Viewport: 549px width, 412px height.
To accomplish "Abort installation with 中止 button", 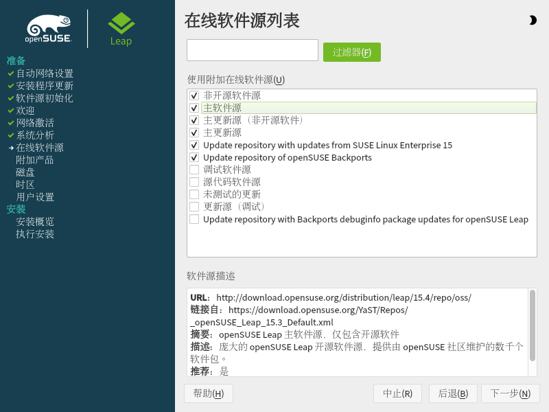I will tap(397, 393).
